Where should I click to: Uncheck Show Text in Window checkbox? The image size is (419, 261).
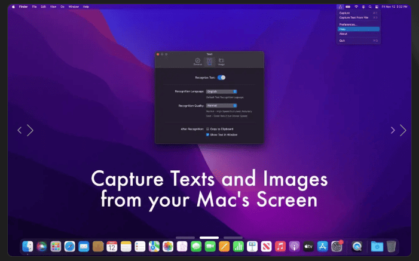click(x=207, y=134)
